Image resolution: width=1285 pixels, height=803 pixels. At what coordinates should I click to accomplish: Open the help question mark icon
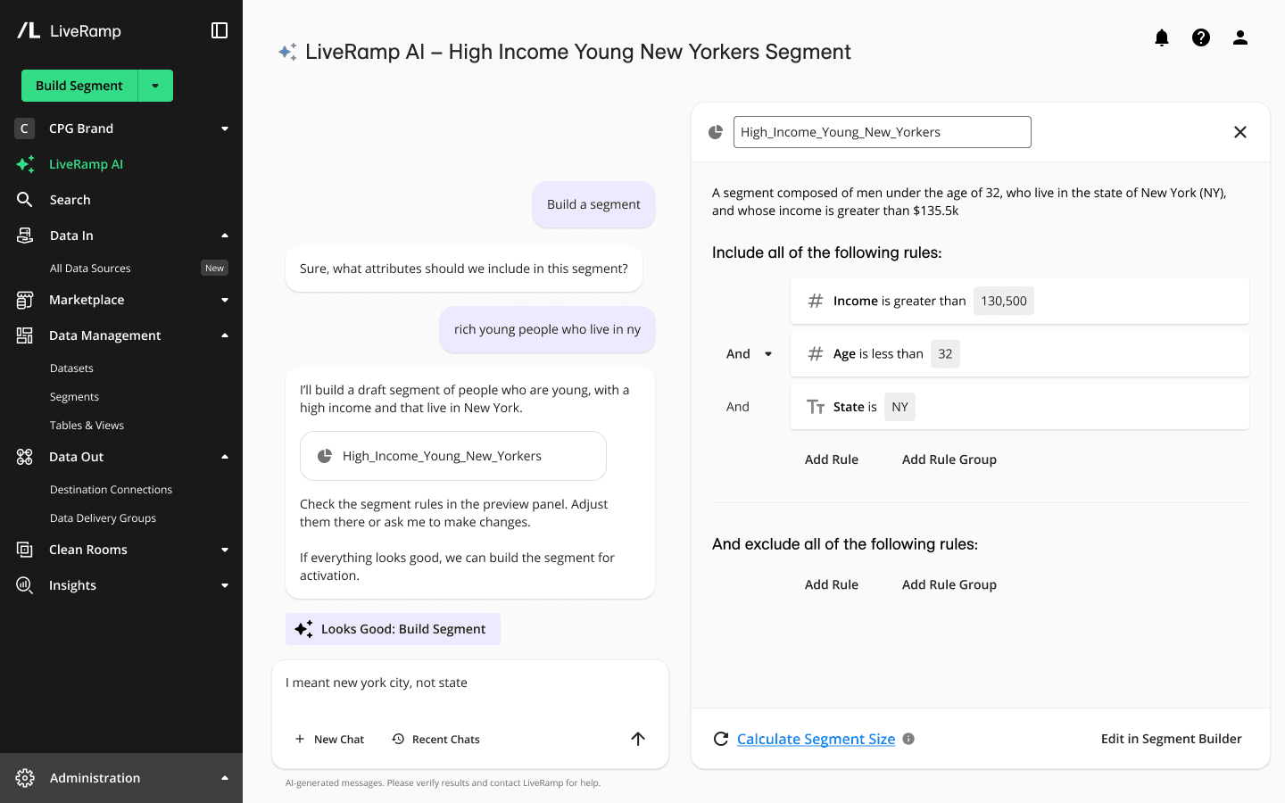[x=1201, y=37]
